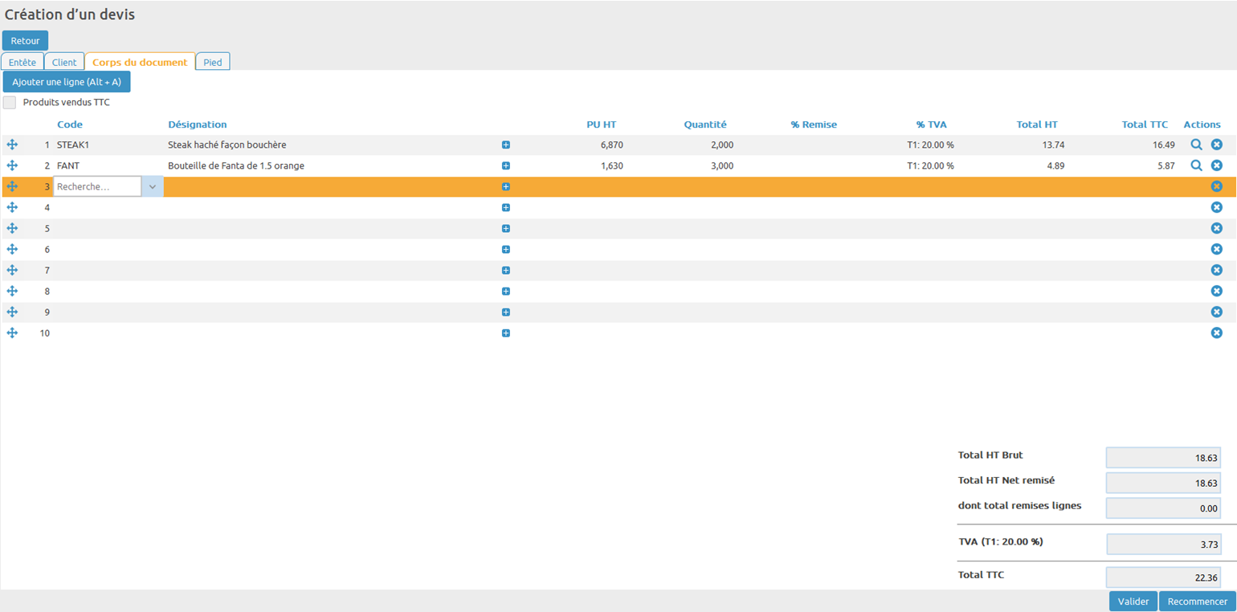Image resolution: width=1237 pixels, height=612 pixels.
Task: Click the Recherche search field on row 3
Action: 96,186
